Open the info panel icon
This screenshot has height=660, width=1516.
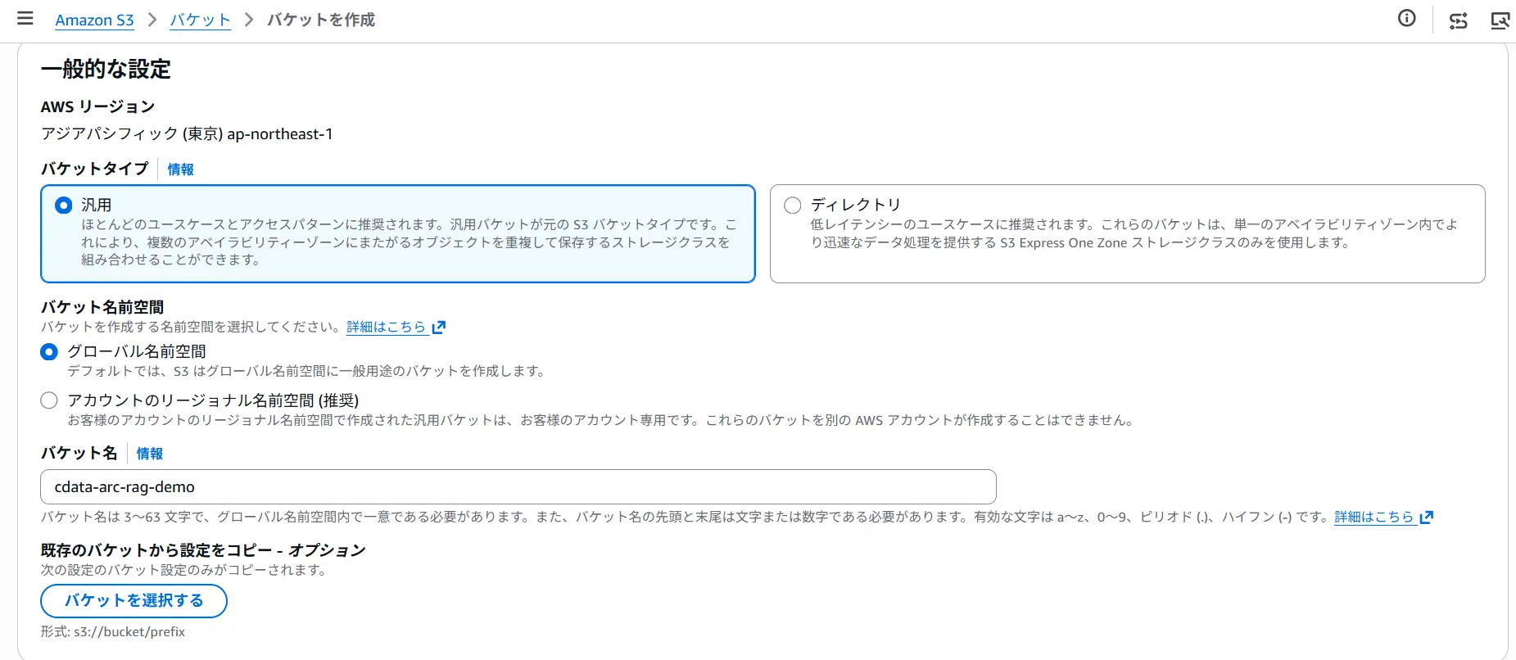1406,18
